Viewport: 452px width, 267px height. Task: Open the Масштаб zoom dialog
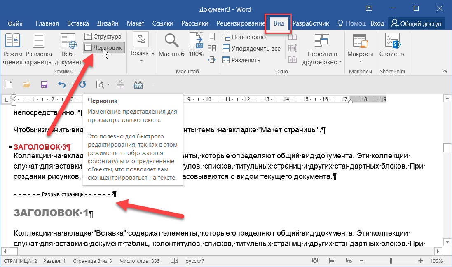pyautogui.click(x=171, y=45)
